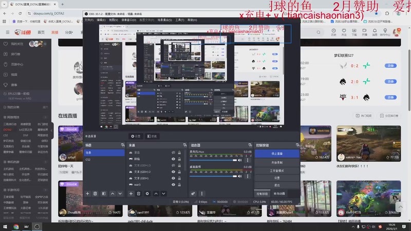Pop out the Scenes dock with its float icon
This screenshot has height=231, width=411.
(x=123, y=145)
